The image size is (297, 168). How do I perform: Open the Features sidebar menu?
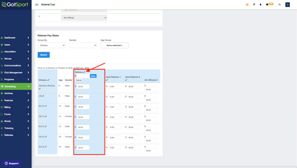click(x=16, y=100)
